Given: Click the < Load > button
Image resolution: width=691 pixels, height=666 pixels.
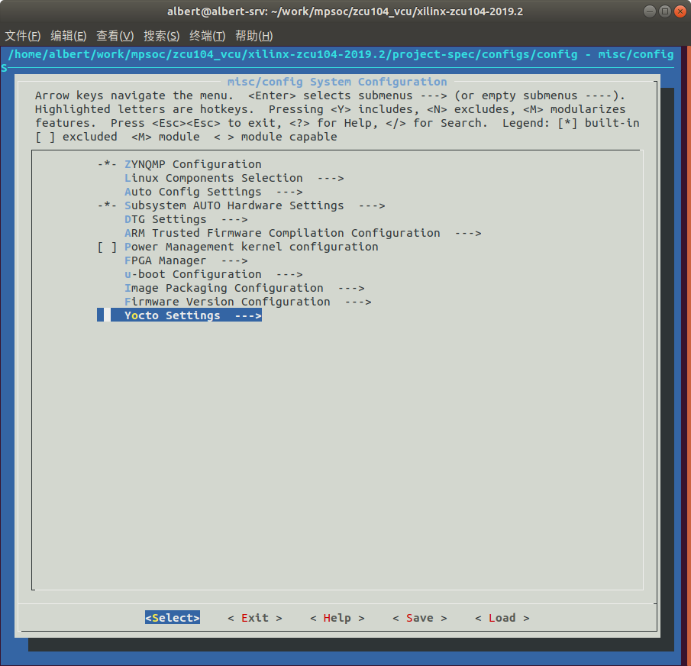Looking at the screenshot, I should pos(502,618).
